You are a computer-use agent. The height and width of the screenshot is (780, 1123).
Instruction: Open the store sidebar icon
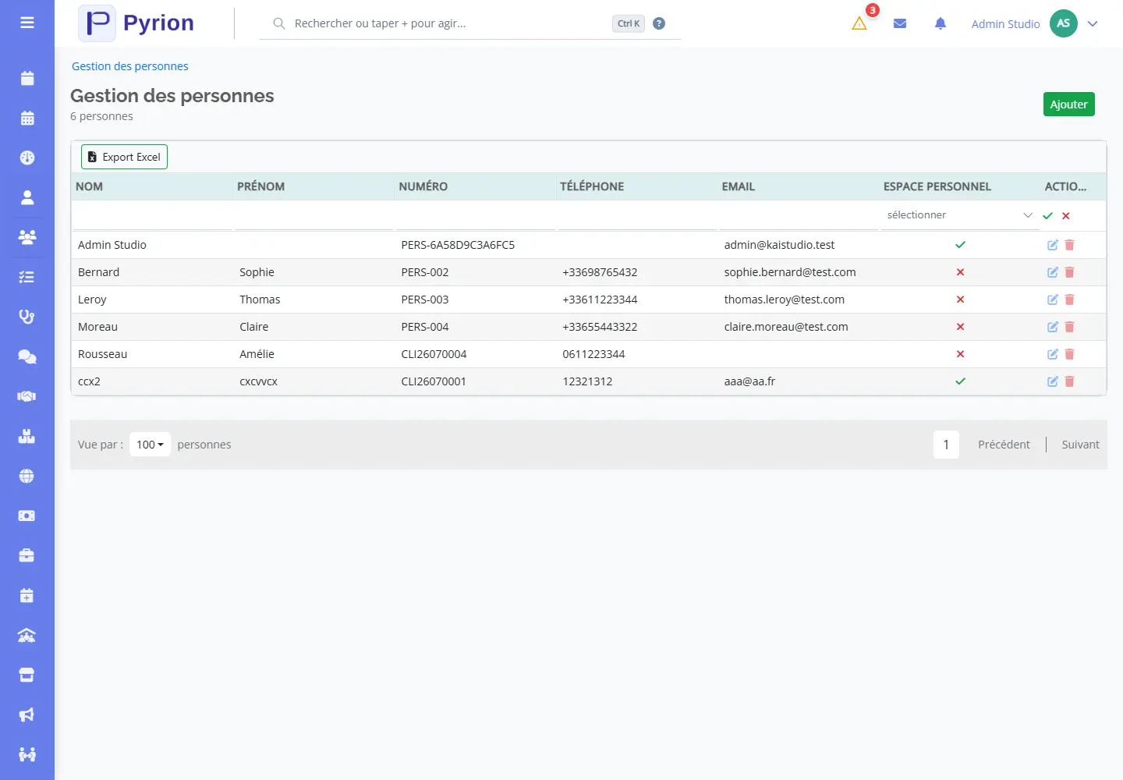pos(27,675)
